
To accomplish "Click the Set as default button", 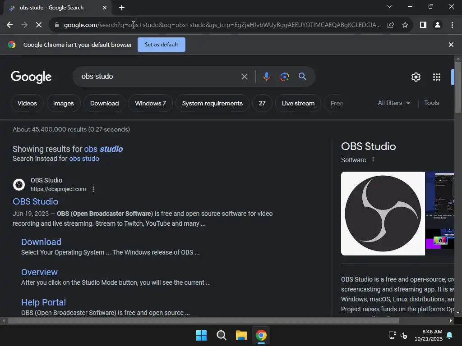I will click(x=162, y=45).
